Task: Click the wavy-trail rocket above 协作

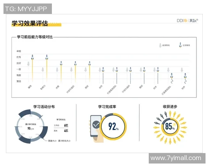Action: 185,75
